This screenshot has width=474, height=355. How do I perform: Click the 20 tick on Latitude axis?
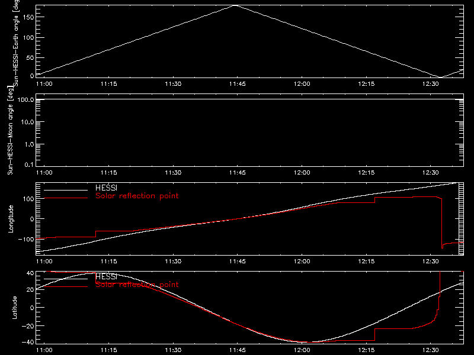30,290
